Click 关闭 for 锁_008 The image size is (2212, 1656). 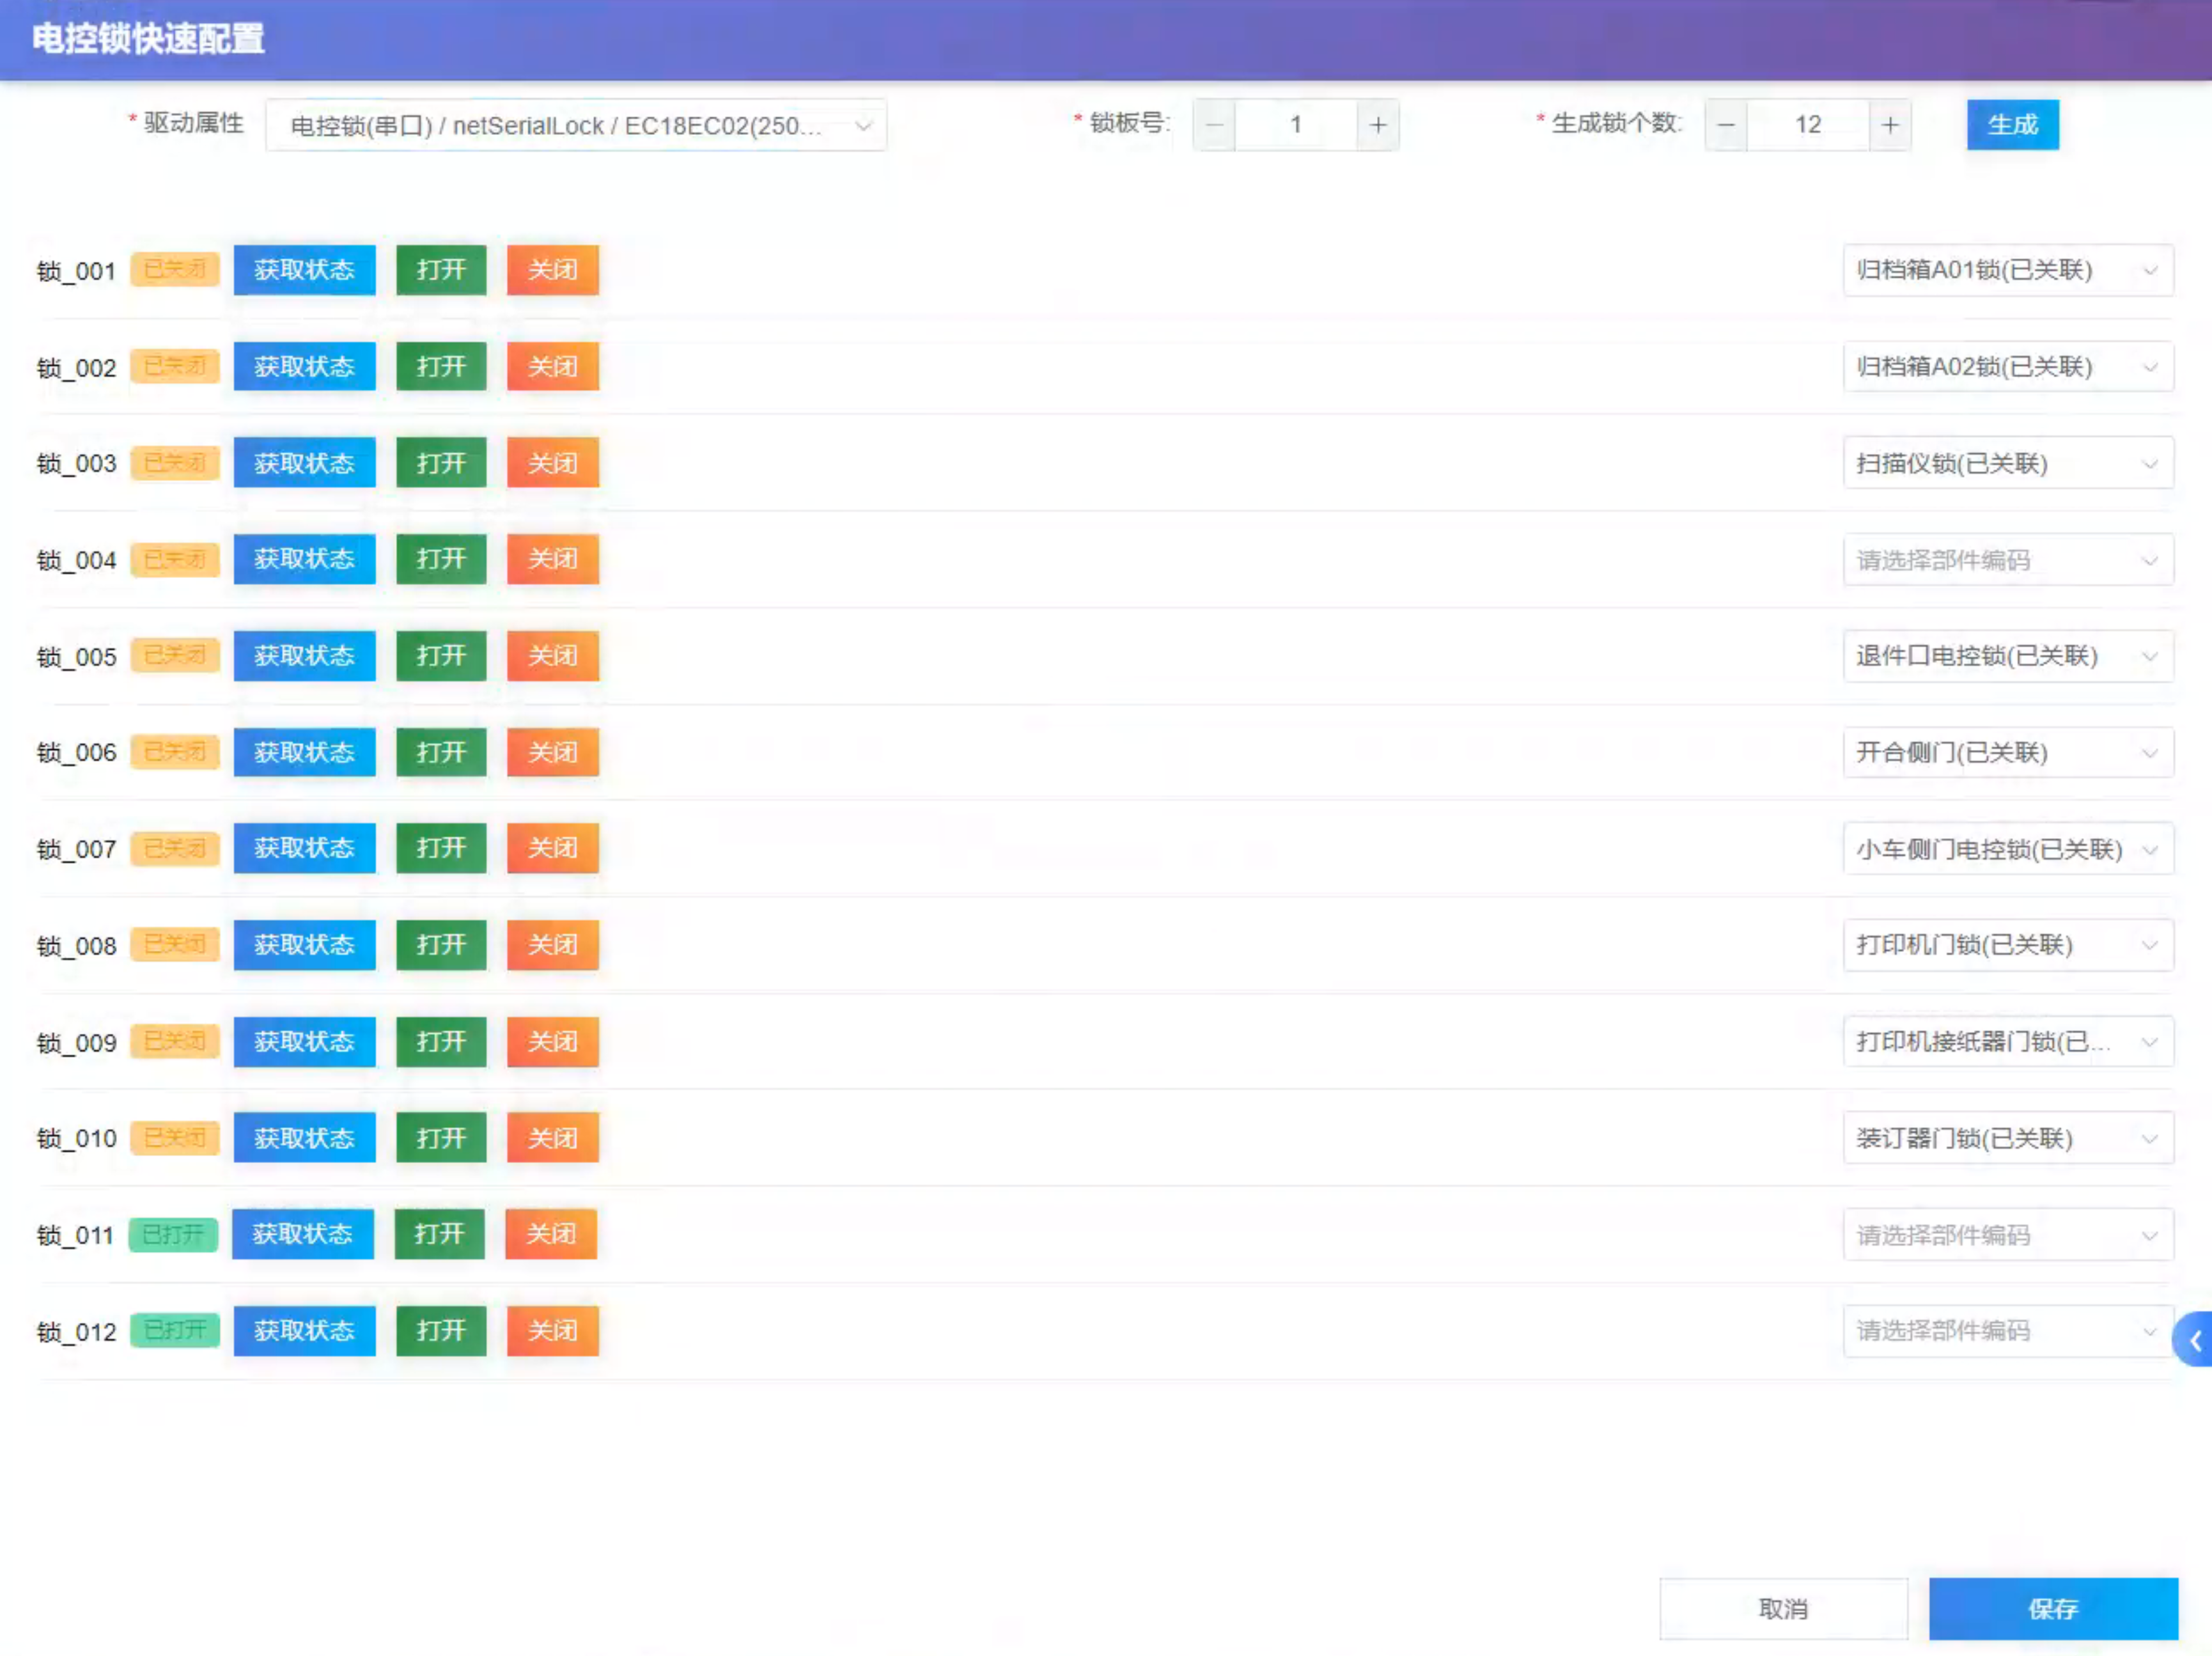pyautogui.click(x=553, y=945)
